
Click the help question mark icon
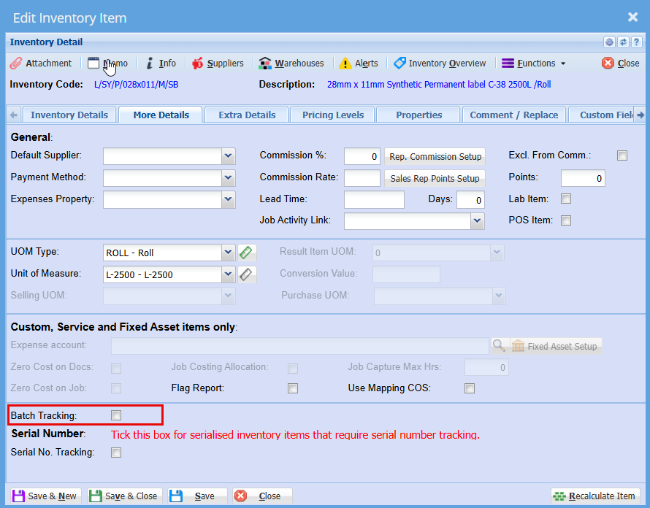click(637, 42)
